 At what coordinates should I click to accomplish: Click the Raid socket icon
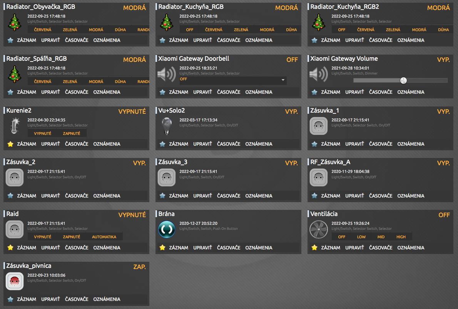coord(15,229)
